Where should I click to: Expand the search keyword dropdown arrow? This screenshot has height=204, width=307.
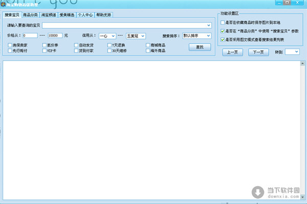tap(209, 25)
